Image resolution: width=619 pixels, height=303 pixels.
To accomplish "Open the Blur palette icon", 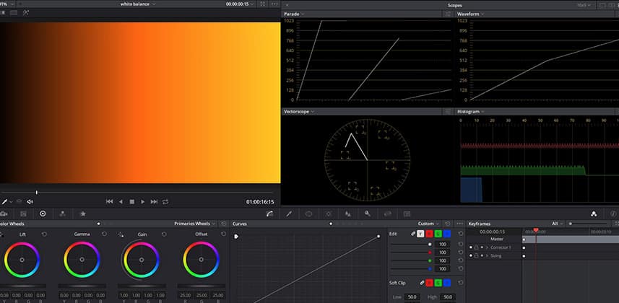I will (348, 214).
